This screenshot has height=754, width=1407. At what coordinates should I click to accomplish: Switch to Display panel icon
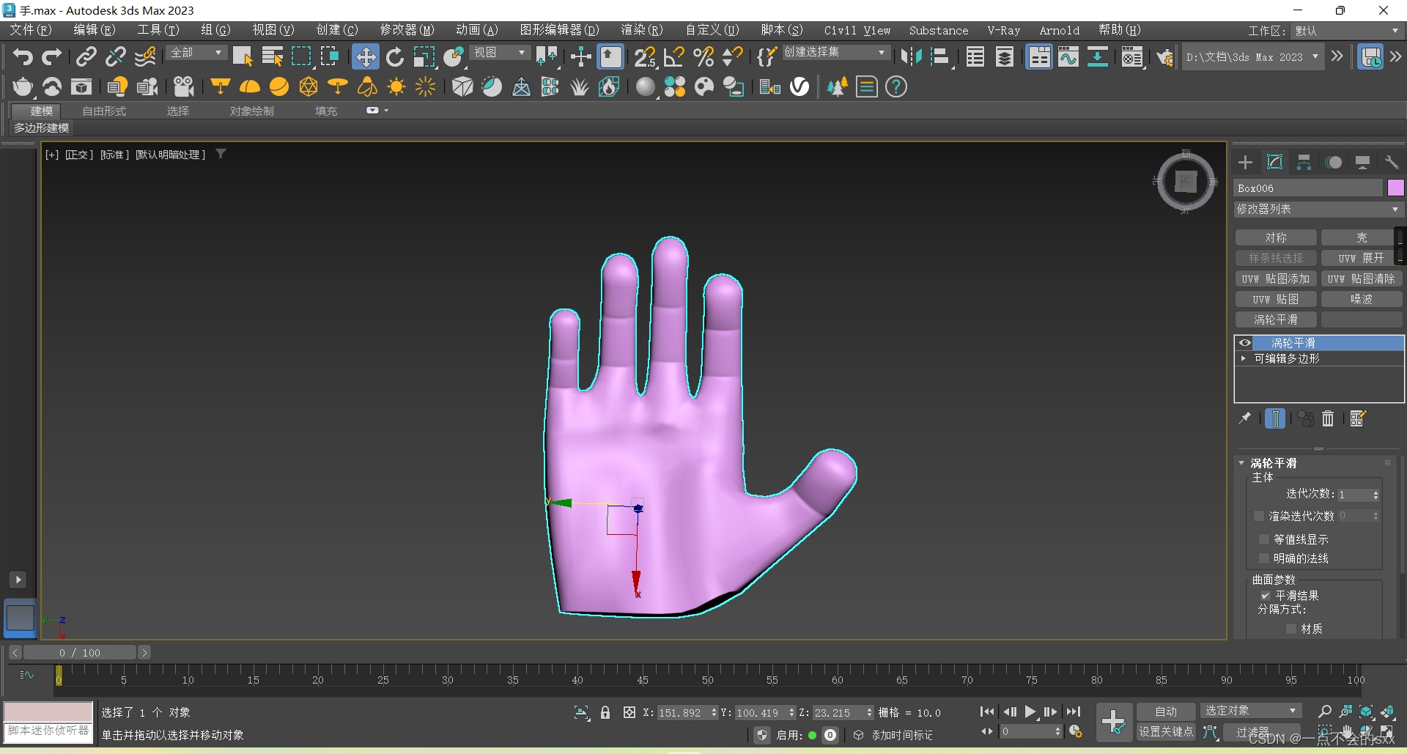tap(1362, 163)
